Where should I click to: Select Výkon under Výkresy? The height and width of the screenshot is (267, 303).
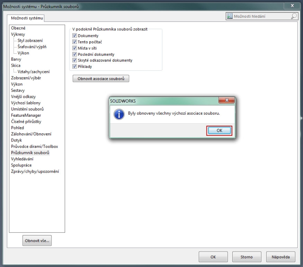pos(23,53)
